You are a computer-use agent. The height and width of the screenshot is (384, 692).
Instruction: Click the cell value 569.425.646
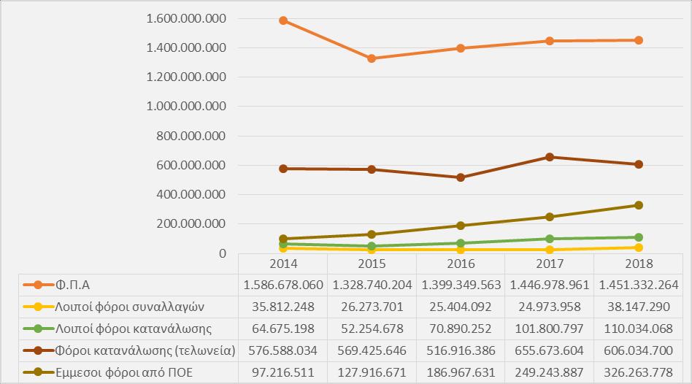(x=372, y=351)
